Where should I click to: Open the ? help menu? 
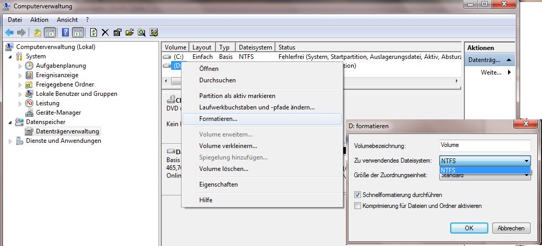click(88, 20)
